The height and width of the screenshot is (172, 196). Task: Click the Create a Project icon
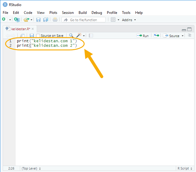(x=17, y=20)
